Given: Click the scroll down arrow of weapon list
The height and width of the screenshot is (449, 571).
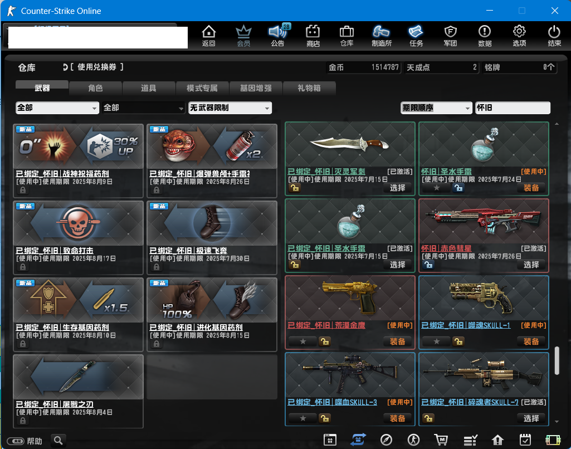Looking at the screenshot, I should (x=557, y=422).
